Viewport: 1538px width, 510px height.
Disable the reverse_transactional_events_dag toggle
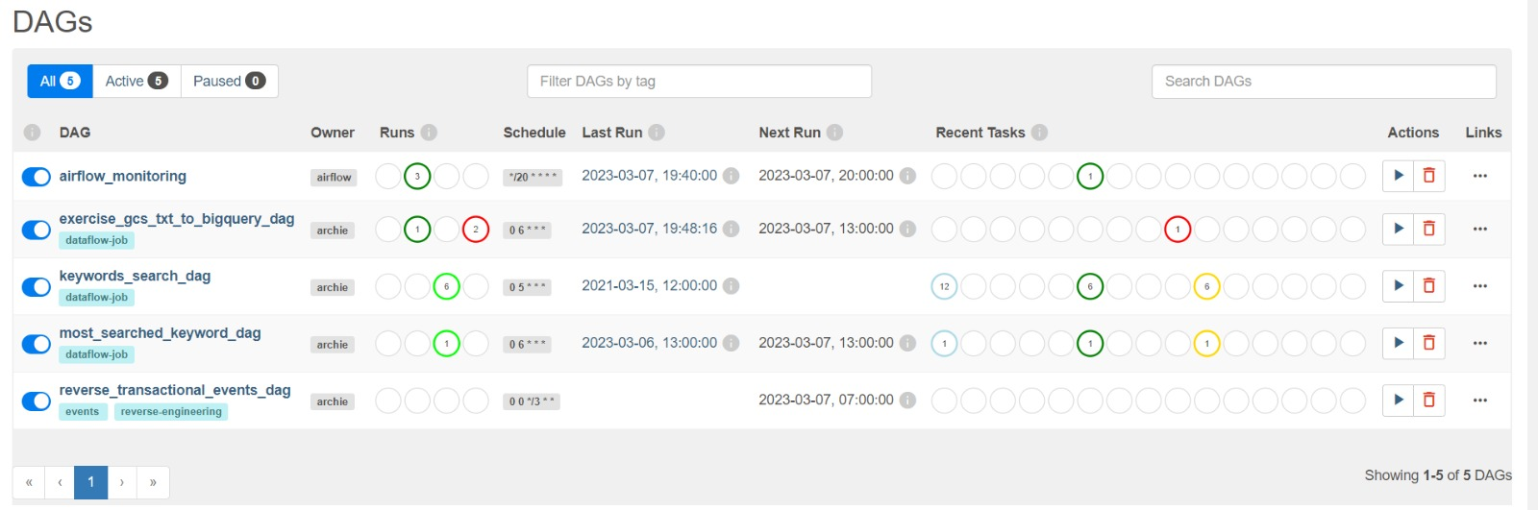(37, 401)
